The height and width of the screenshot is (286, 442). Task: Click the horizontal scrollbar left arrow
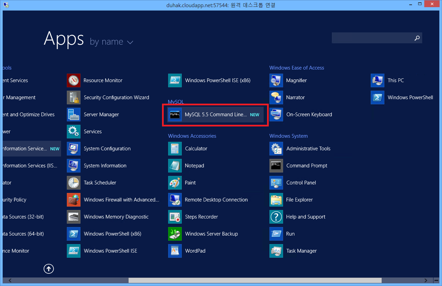pyautogui.click(x=10, y=280)
